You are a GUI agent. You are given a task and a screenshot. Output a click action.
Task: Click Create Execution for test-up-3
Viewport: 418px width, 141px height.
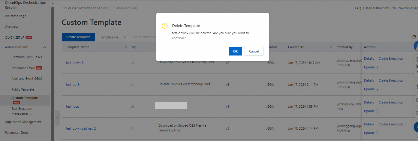point(391,80)
